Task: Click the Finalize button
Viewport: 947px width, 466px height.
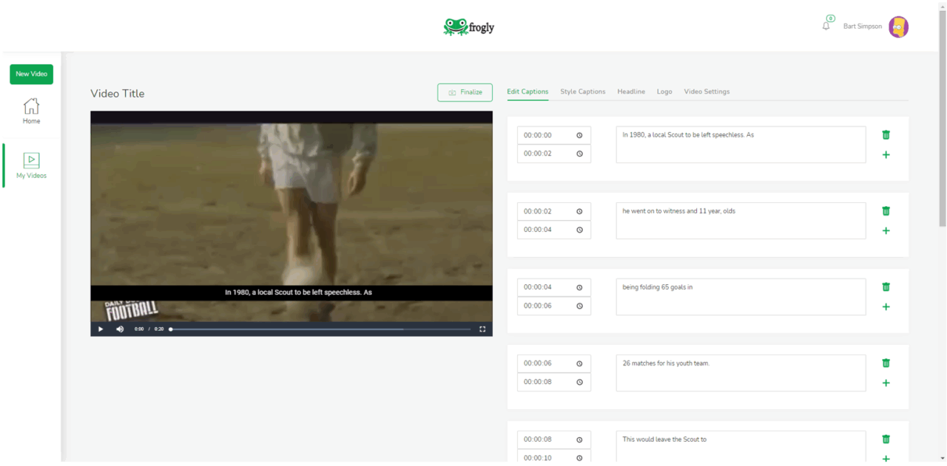Action: click(x=465, y=92)
